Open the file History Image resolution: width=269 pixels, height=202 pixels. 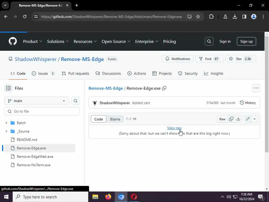tap(247, 103)
